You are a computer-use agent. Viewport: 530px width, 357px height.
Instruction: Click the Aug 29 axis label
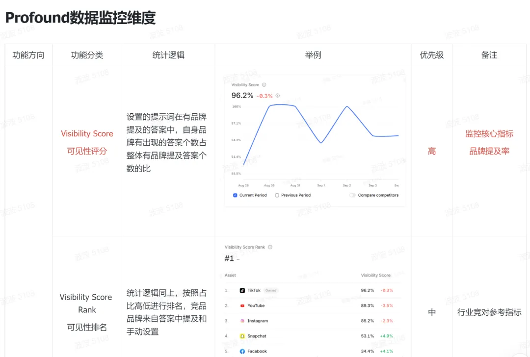point(243,185)
